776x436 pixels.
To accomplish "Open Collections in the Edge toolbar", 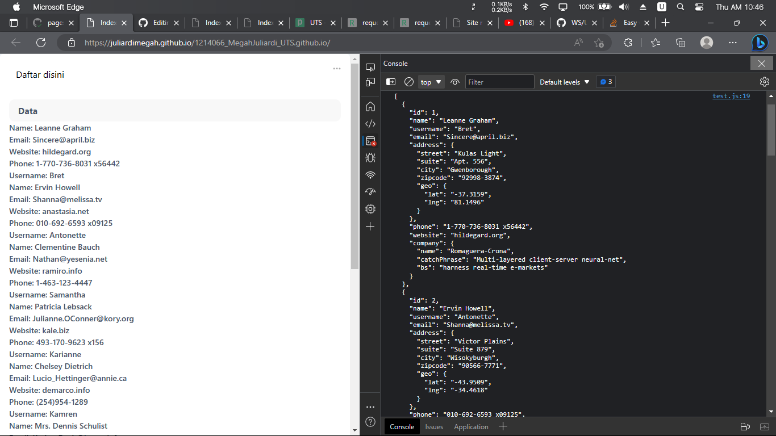I will [x=680, y=43].
